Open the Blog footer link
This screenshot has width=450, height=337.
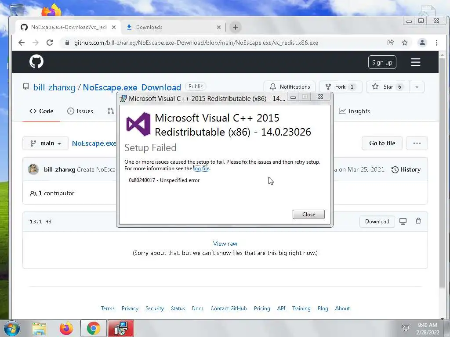pos(323,308)
